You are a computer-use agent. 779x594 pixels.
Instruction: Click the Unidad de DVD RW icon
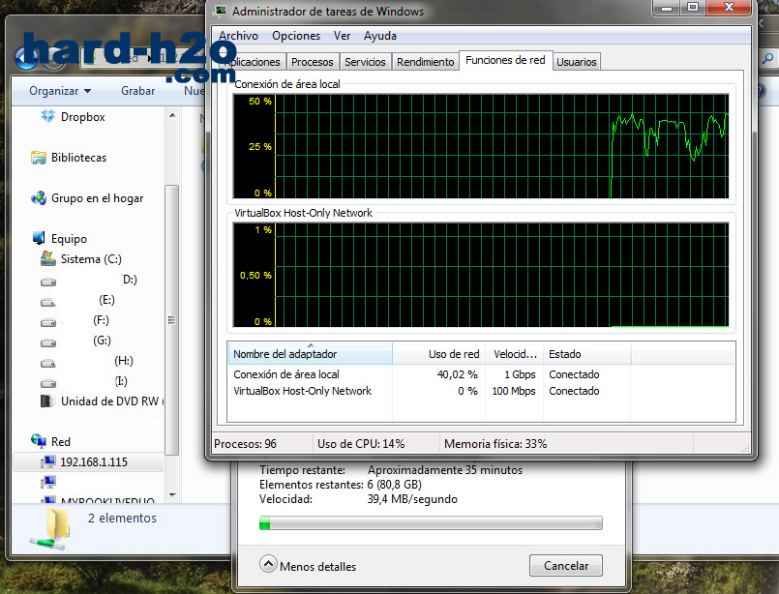coord(47,401)
